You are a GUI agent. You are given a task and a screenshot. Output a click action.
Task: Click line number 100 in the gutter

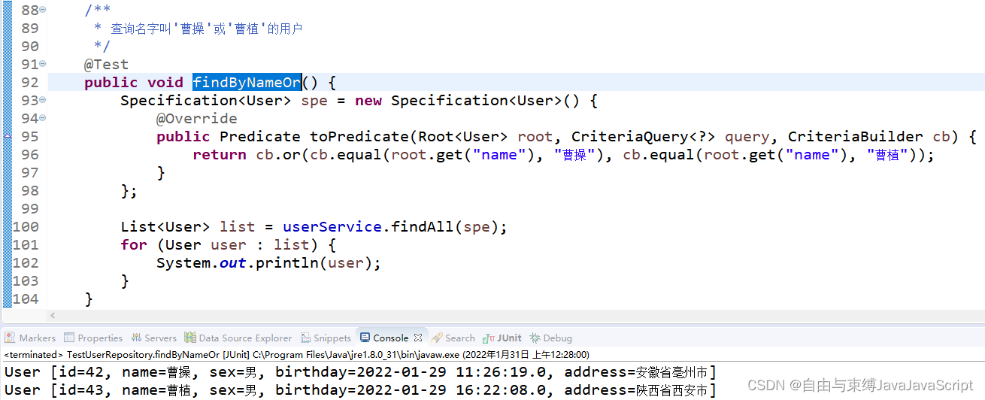25,227
